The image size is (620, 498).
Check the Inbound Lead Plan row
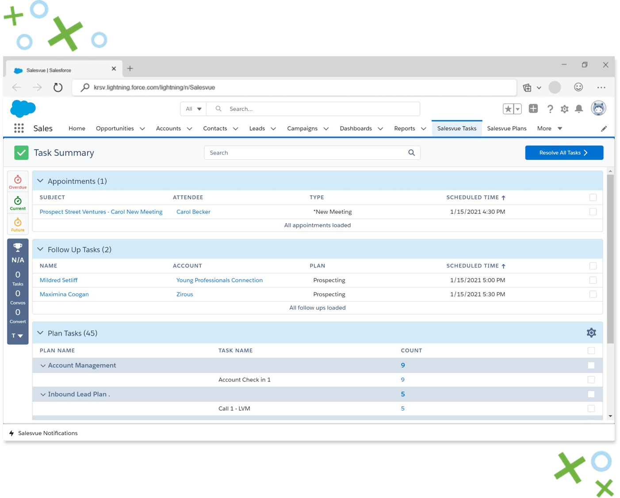(x=591, y=394)
